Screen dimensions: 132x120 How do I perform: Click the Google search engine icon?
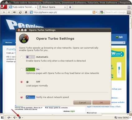pos(101,12)
